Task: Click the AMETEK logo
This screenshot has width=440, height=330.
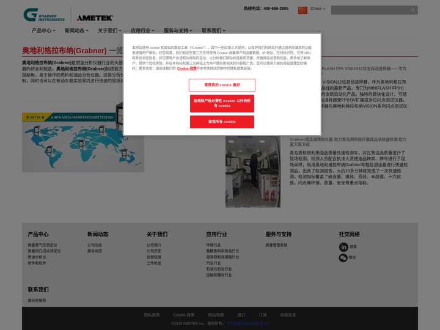Action: coord(95,18)
